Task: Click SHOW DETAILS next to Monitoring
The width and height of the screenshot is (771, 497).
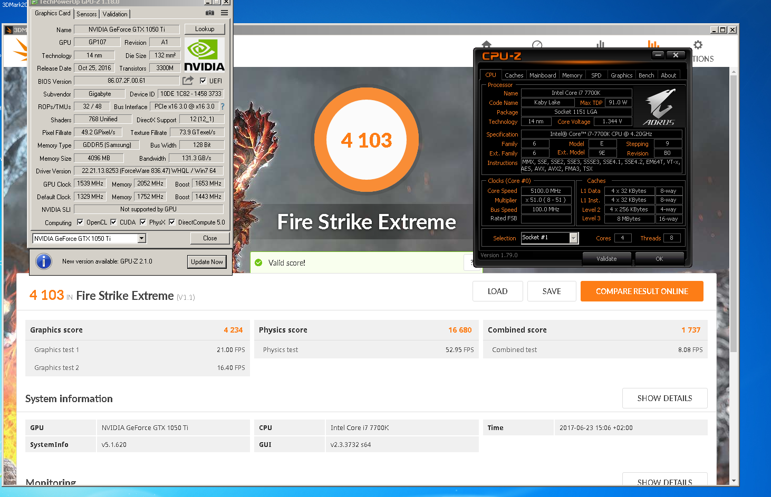Action: pos(664,479)
